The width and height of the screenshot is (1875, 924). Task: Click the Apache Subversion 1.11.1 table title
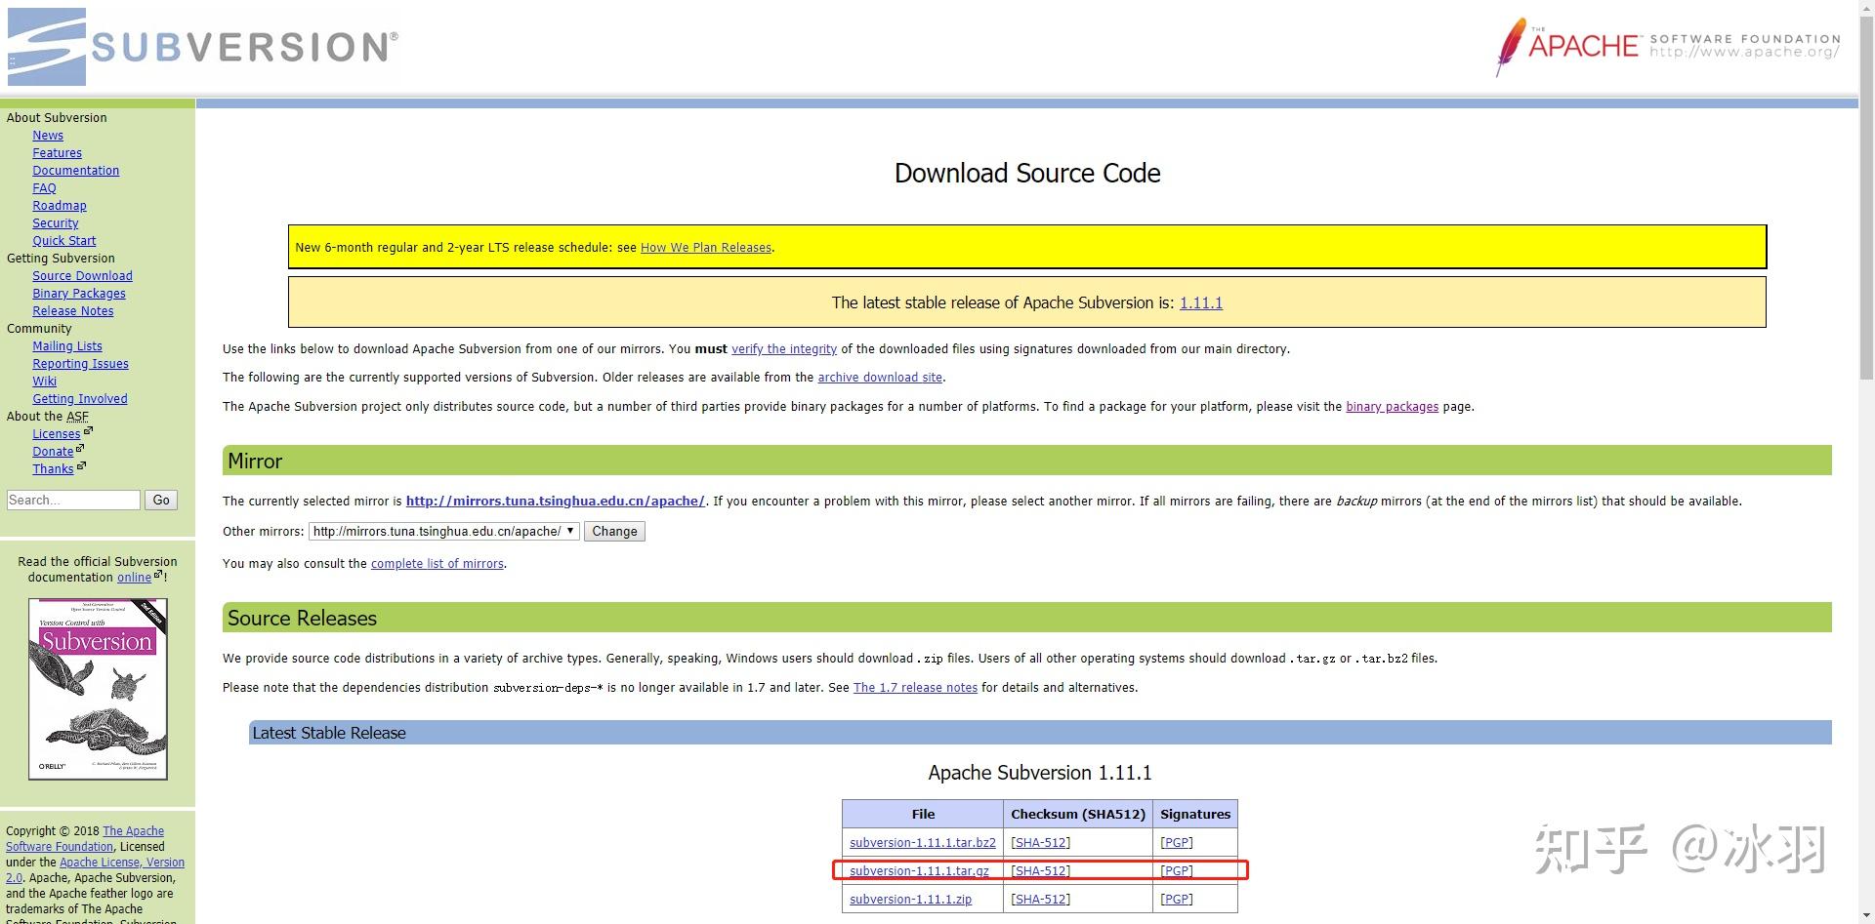click(x=1040, y=773)
